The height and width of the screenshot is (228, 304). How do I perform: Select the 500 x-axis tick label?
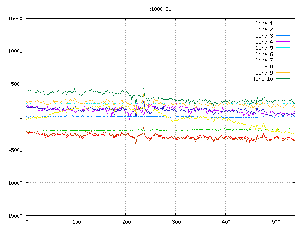coord(275,222)
